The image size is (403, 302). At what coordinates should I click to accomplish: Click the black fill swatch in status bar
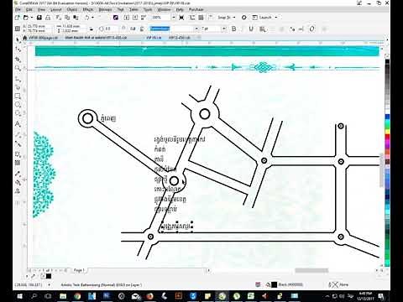coord(274,284)
